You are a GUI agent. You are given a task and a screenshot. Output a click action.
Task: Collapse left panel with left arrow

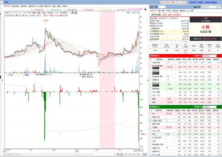(2, 80)
